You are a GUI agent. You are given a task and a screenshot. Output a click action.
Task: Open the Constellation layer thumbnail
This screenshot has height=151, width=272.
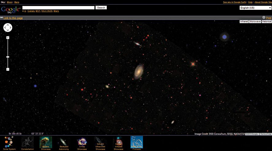27,142
